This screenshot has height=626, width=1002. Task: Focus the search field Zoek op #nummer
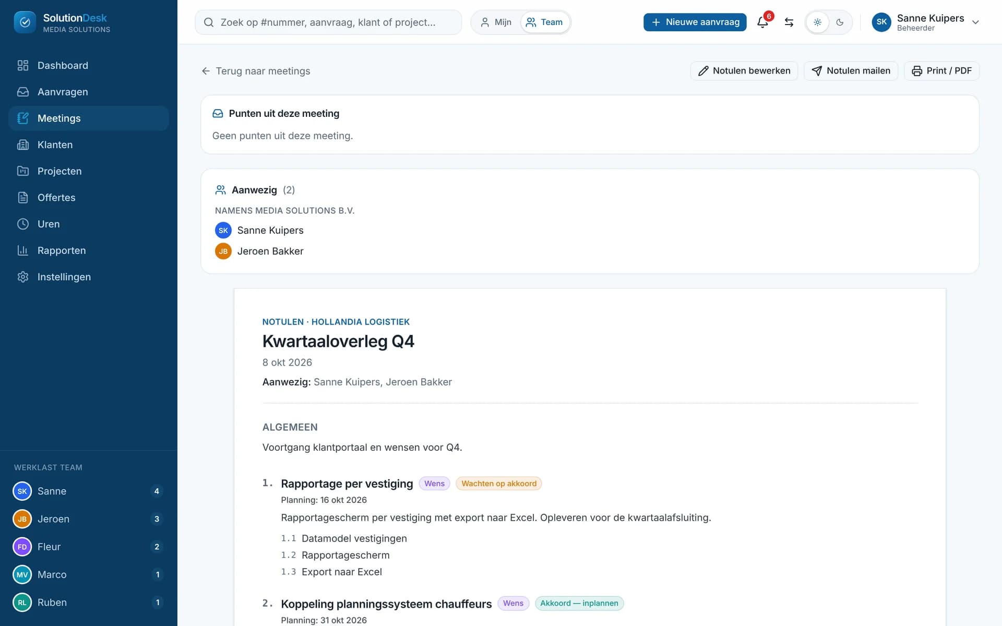[328, 22]
